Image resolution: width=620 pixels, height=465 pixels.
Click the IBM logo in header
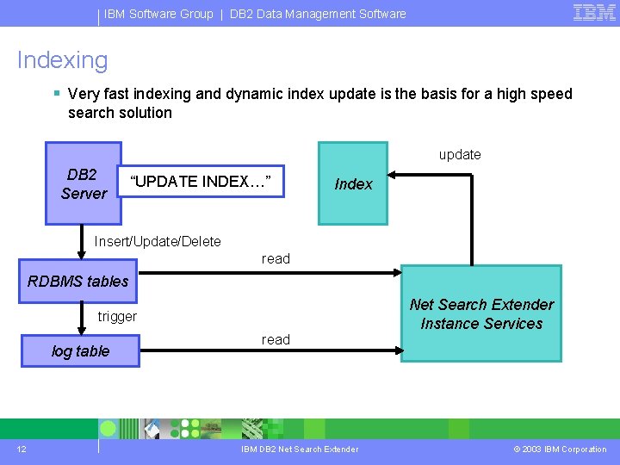click(x=594, y=13)
